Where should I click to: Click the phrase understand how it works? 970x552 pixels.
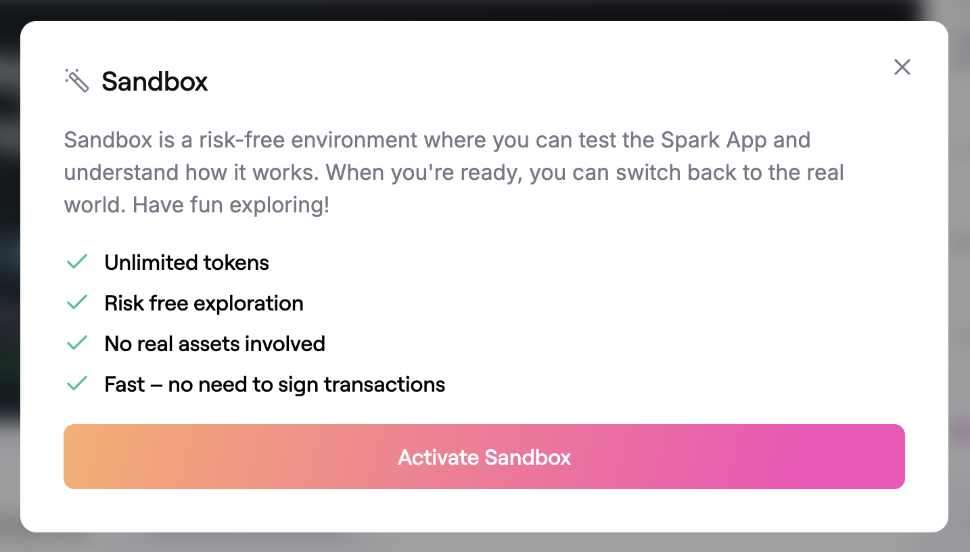click(191, 172)
